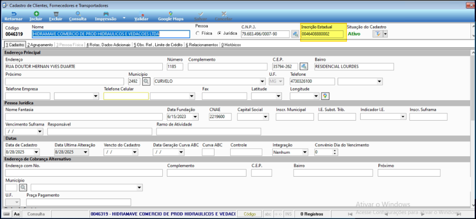Viewport: 476px width, 219px height.
Task: Click the CNAE field 2219600
Action: (x=220, y=117)
